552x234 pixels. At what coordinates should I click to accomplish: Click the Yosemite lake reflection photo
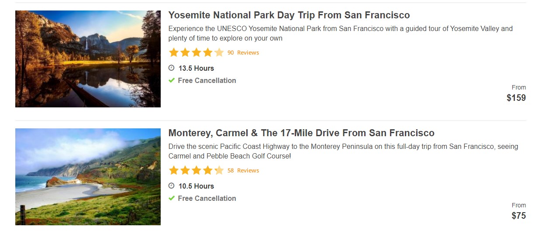coord(88,59)
